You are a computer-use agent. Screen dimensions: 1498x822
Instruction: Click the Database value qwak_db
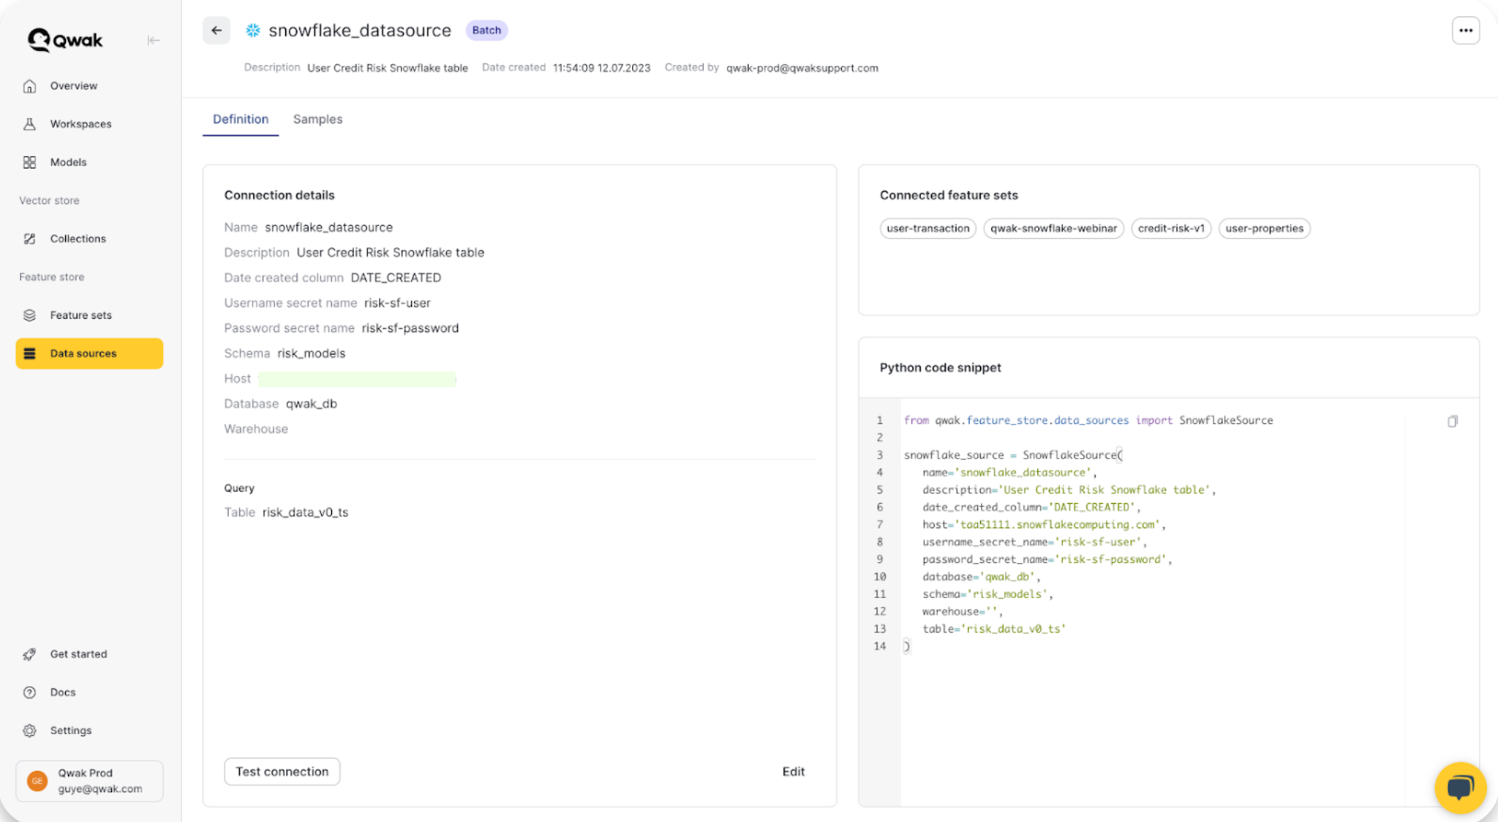click(312, 404)
